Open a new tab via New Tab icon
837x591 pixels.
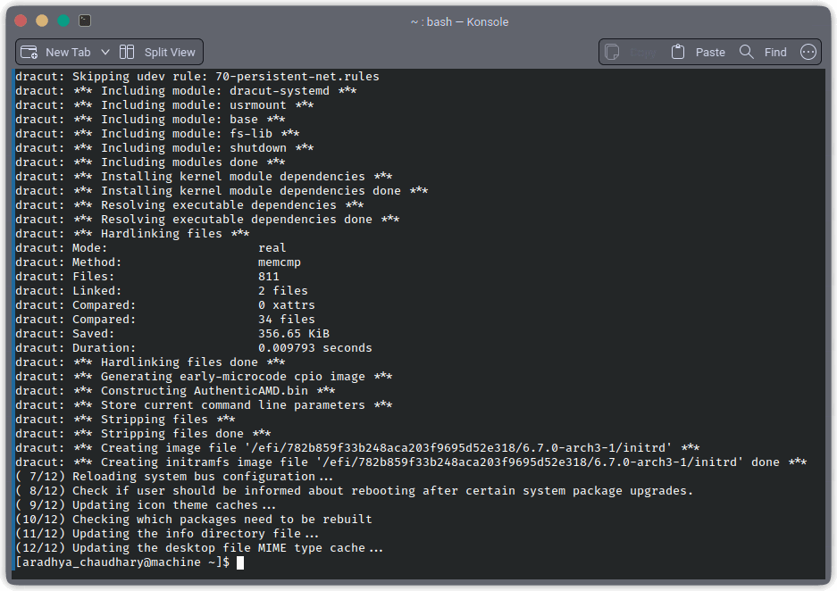click(29, 53)
